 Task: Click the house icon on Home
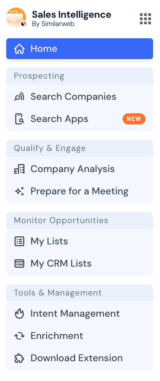pyautogui.click(x=19, y=49)
